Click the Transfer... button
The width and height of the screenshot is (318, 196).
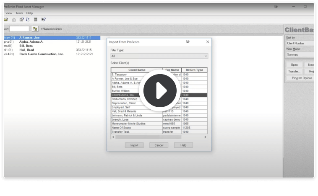[294, 72]
